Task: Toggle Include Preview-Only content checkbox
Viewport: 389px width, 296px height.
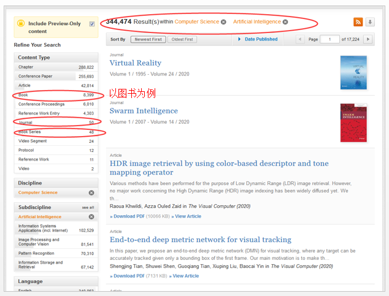Action: tap(92, 24)
